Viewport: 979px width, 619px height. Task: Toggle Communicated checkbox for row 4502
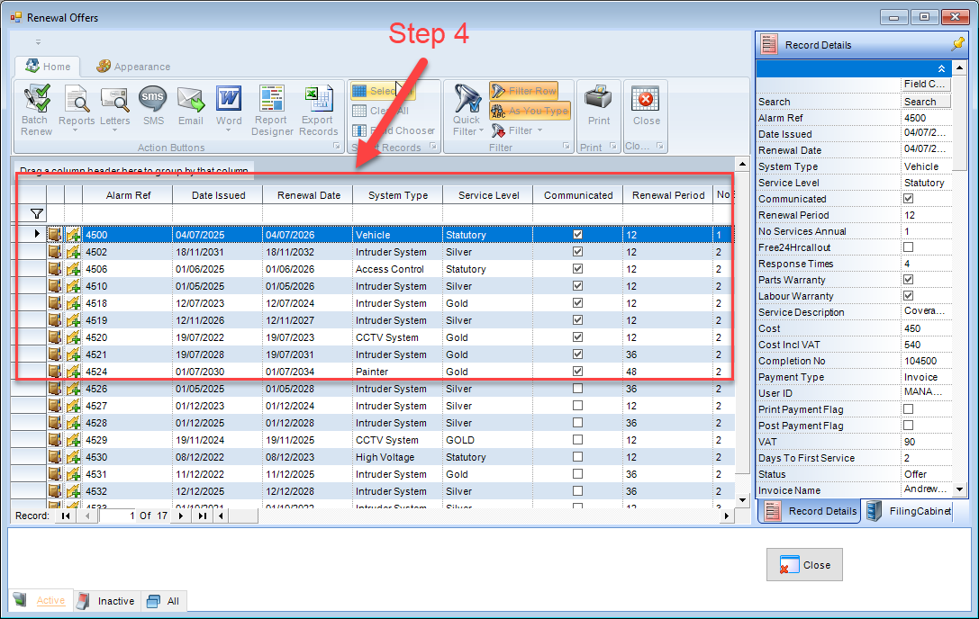pos(577,252)
